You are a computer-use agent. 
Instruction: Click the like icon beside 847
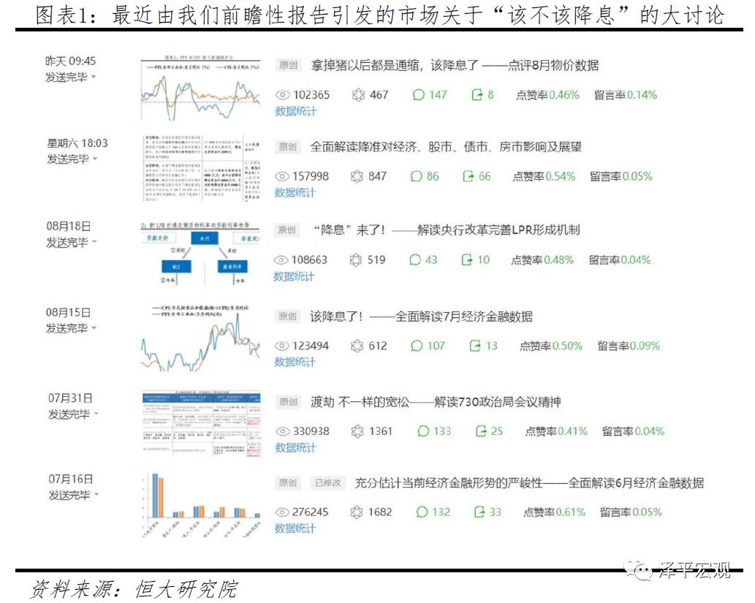tap(357, 176)
